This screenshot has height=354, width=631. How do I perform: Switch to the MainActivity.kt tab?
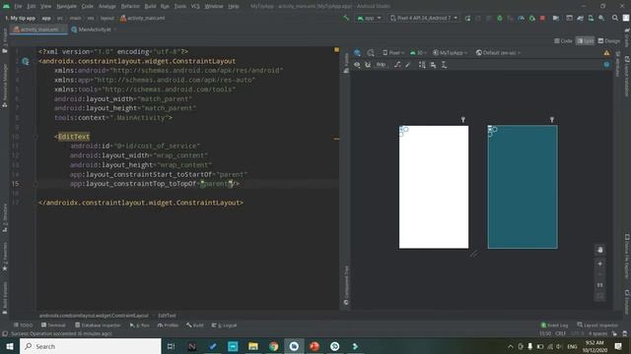click(94, 29)
